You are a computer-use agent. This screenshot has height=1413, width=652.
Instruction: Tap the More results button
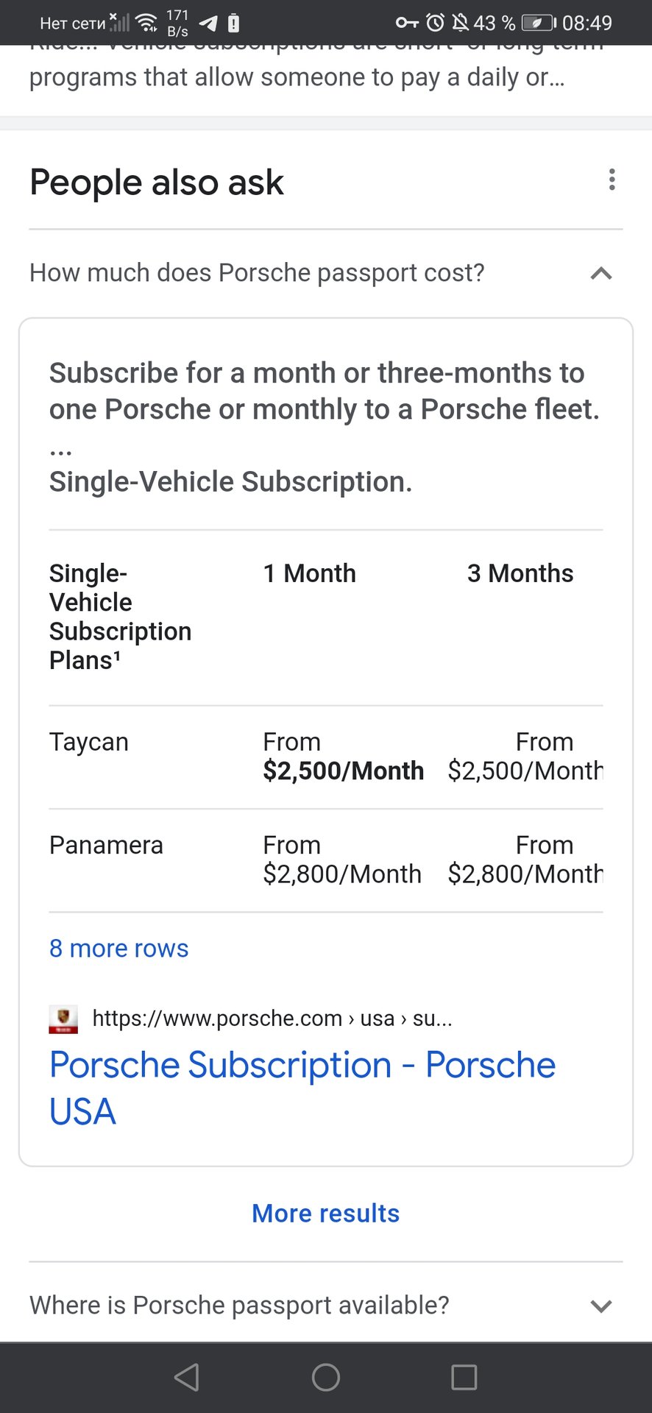coord(326,1214)
